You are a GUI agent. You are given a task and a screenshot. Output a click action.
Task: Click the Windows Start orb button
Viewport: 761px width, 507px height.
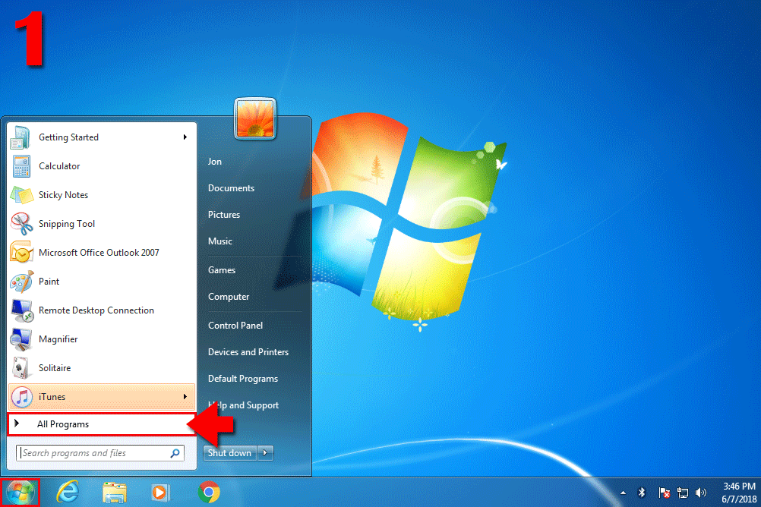pyautogui.click(x=19, y=493)
